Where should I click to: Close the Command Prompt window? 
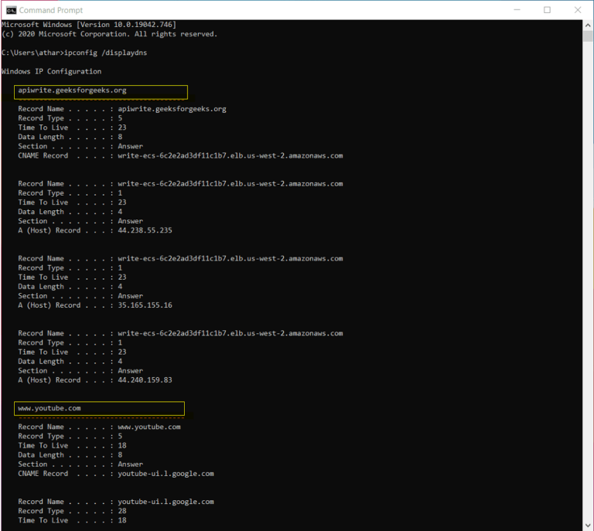[577, 10]
